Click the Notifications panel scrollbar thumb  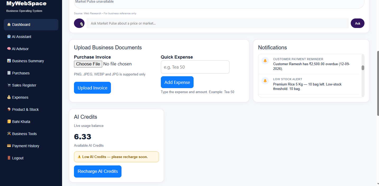point(363,68)
